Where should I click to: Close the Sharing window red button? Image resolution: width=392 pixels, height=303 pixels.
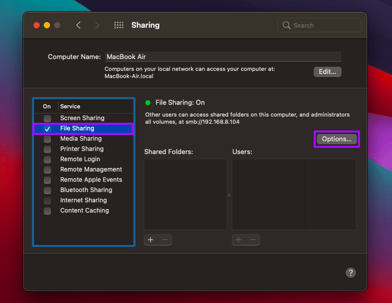click(37, 25)
